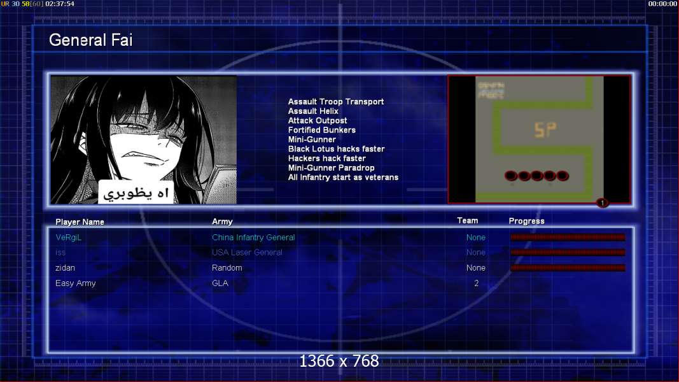
Task: Click zidan's team value None
Action: click(x=476, y=268)
